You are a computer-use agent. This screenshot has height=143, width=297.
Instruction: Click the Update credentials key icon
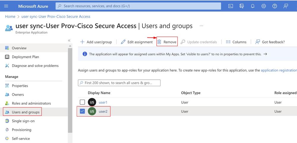pos(183,42)
